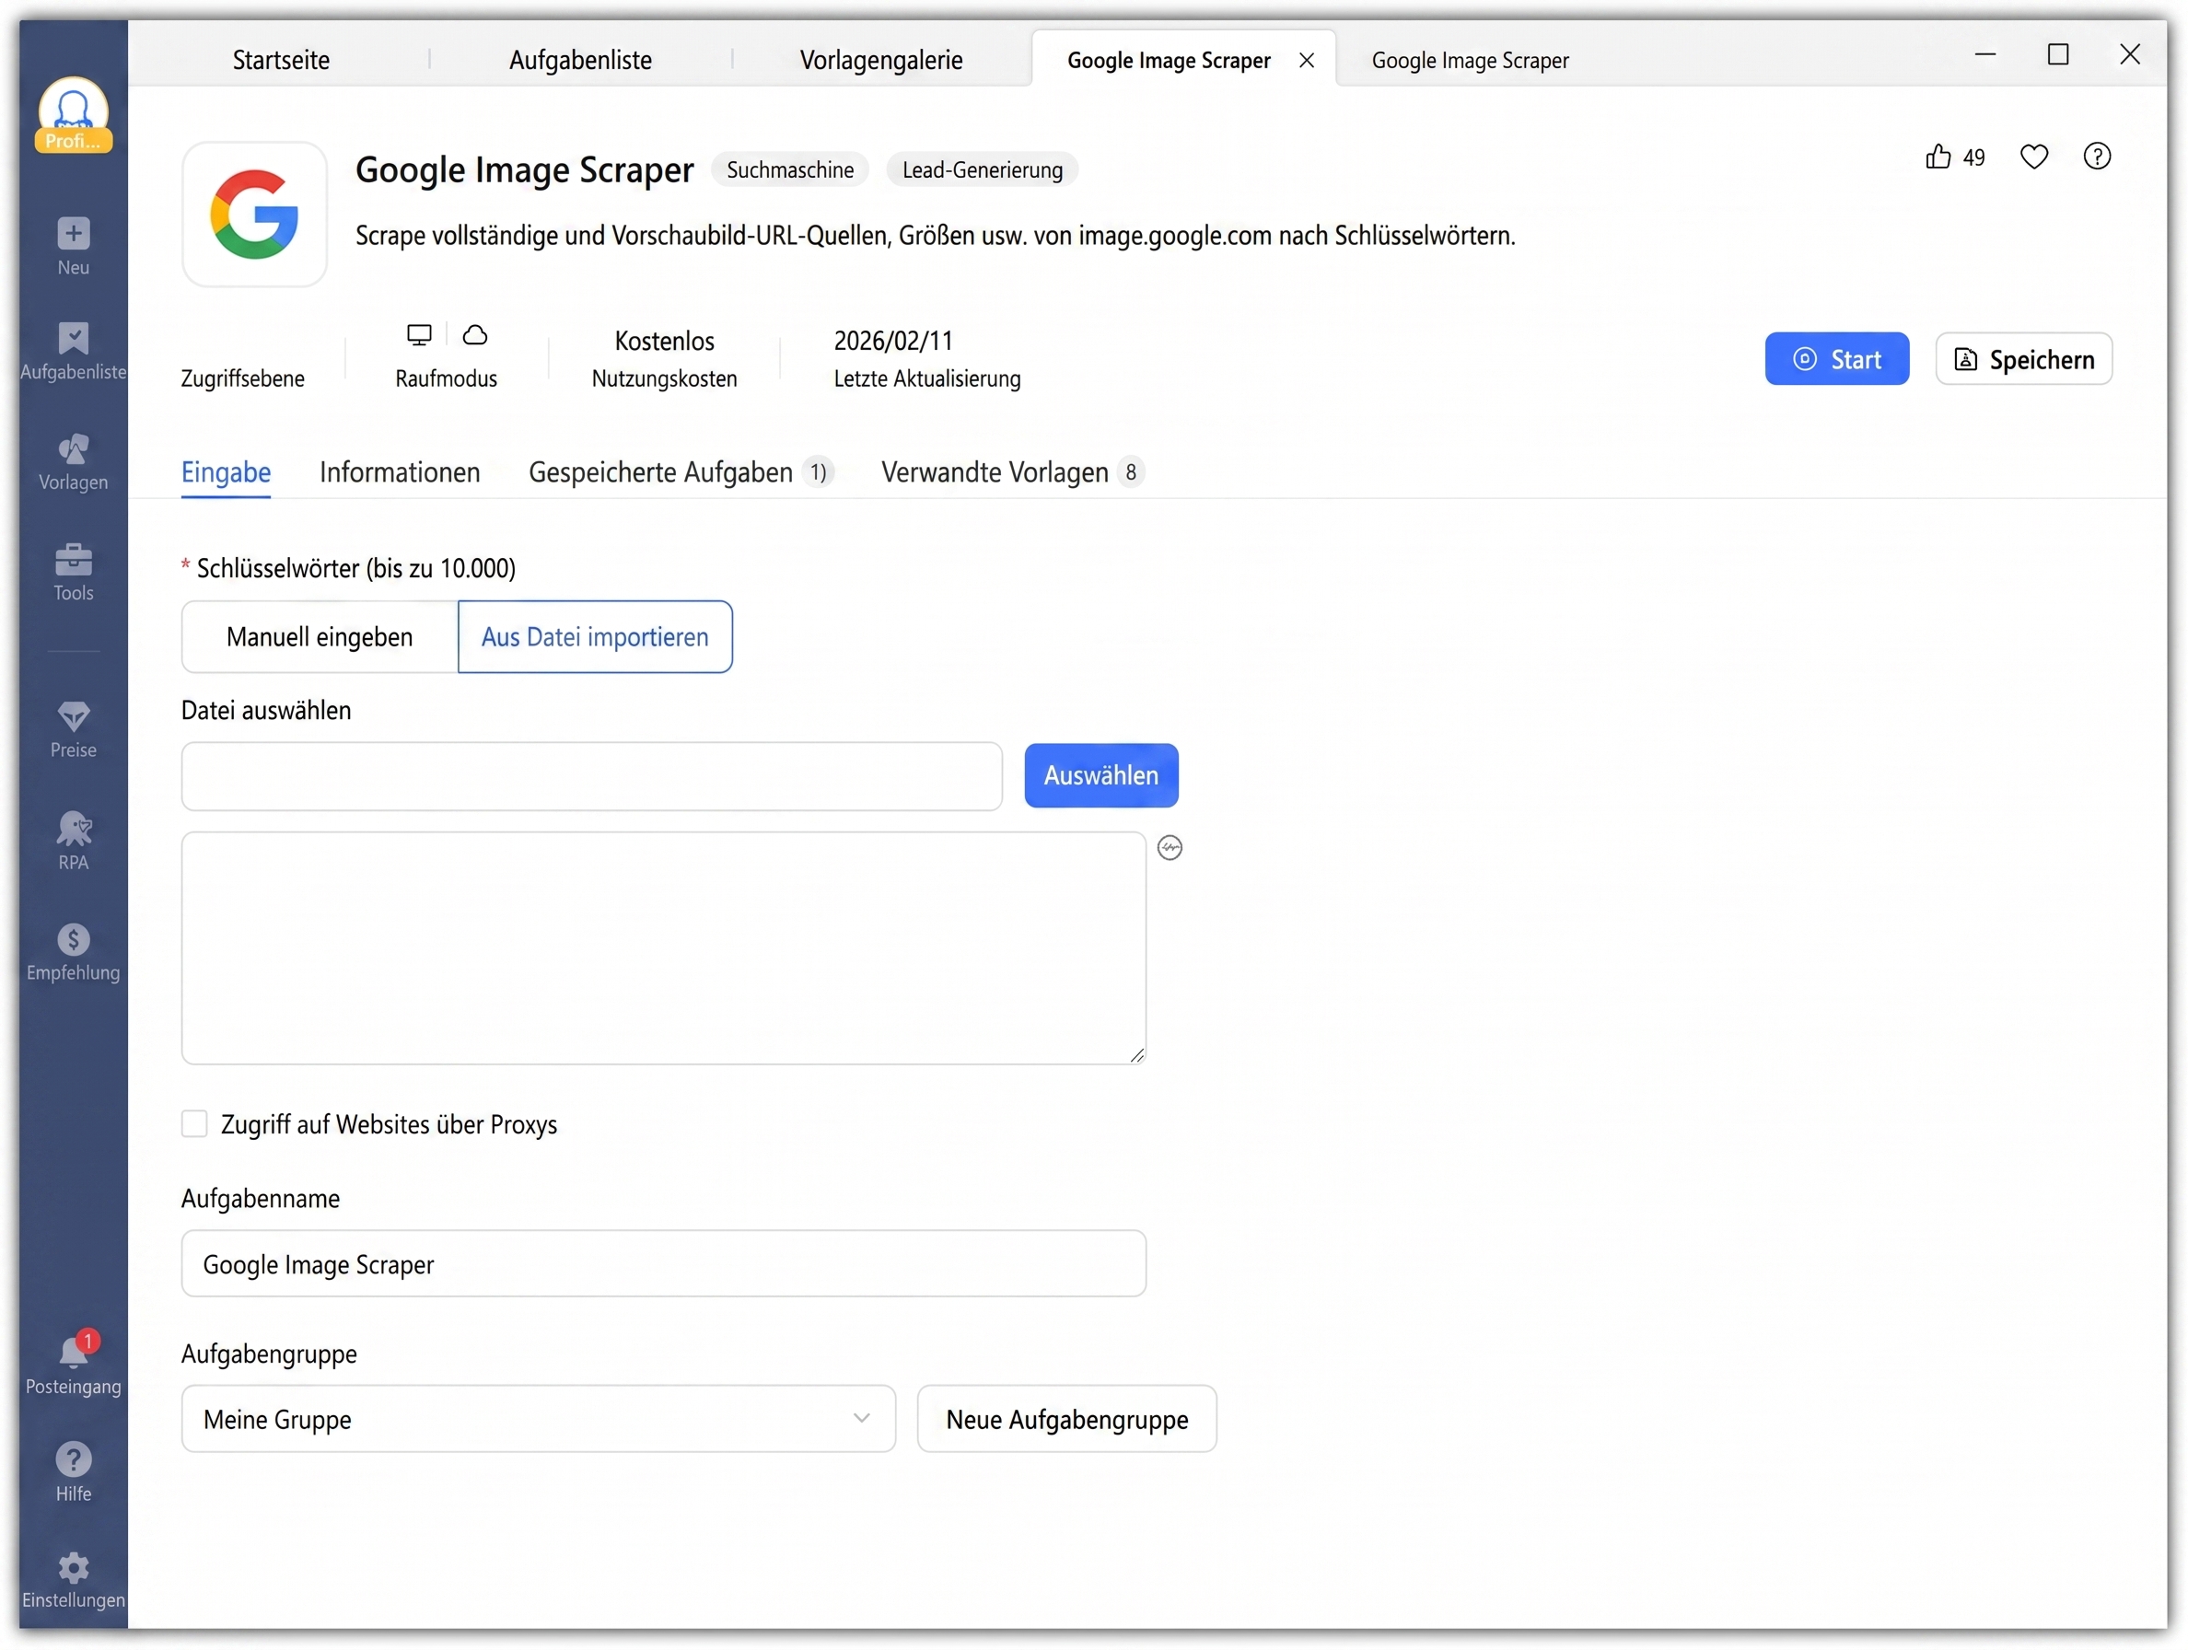Switch to the Startseite tab
Viewport: 2188px width, 1650px height.
(x=281, y=59)
